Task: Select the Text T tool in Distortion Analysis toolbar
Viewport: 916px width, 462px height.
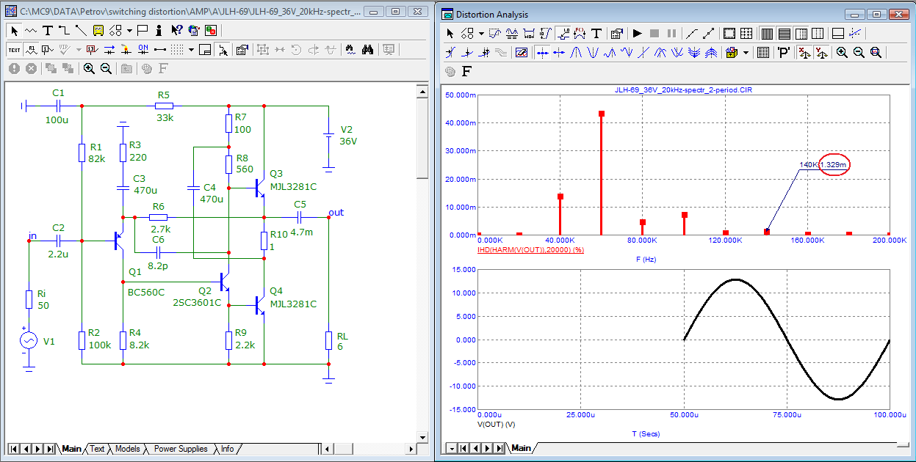Action: [596, 34]
